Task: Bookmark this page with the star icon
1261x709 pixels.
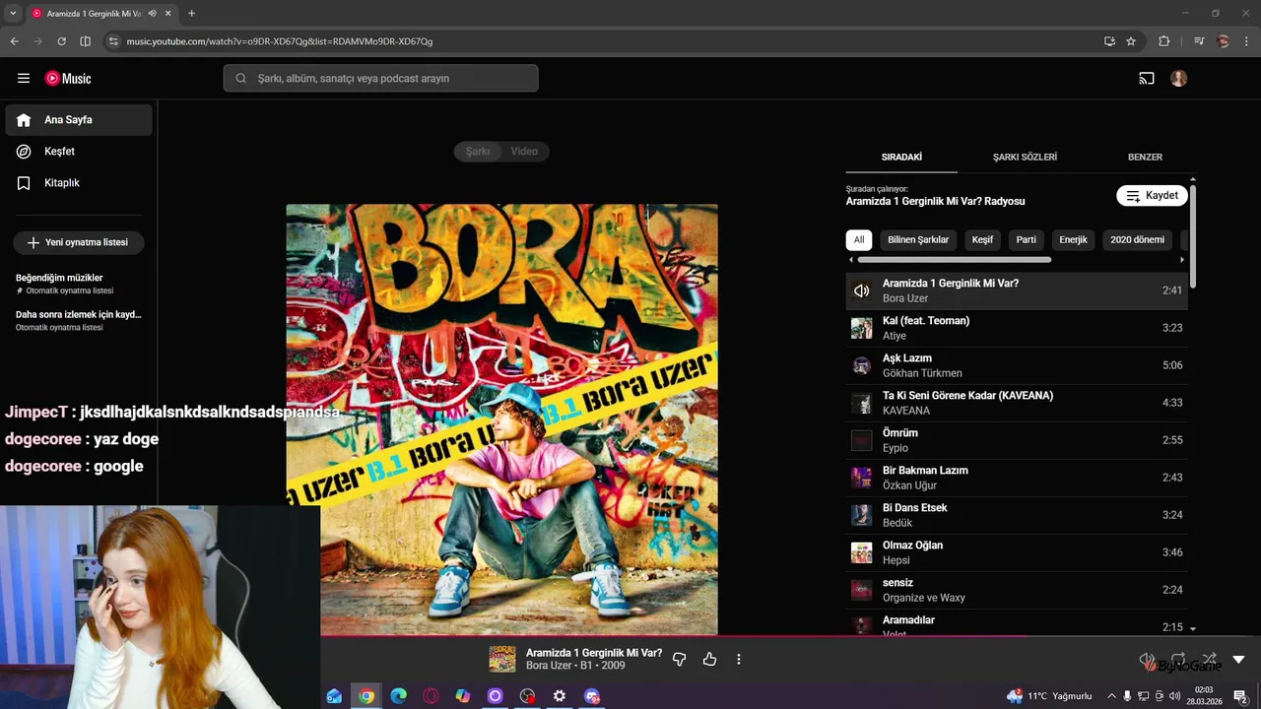Action: tap(1131, 41)
